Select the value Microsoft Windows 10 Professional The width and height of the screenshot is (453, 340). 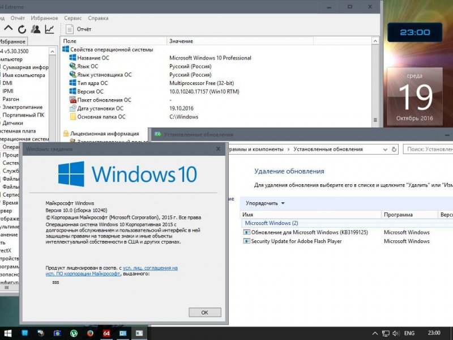pyautogui.click(x=210, y=58)
